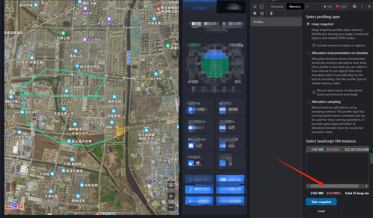Screen dimensions: 373x218
Task: Click the collect garbage trash icon
Action: point(271,13)
